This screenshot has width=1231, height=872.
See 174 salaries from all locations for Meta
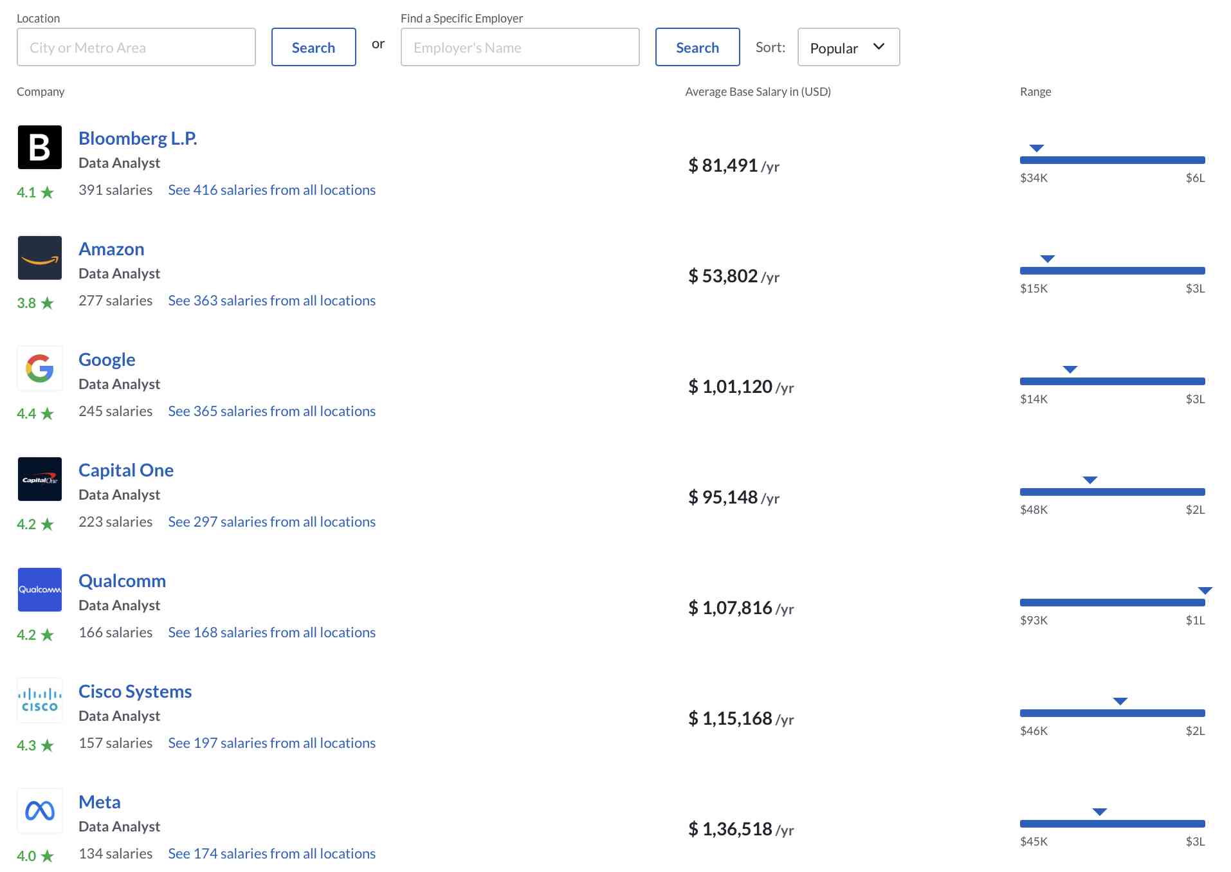[271, 853]
